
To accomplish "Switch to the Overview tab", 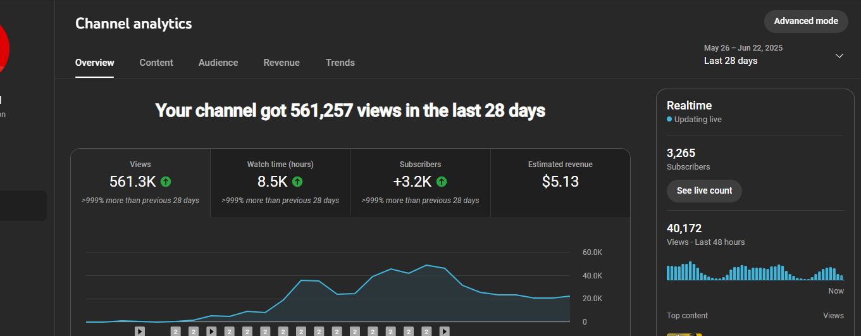I will pos(95,63).
